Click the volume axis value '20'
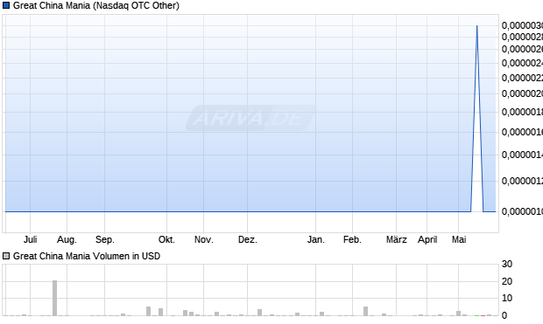This screenshot has height=324, width=543. click(x=507, y=281)
